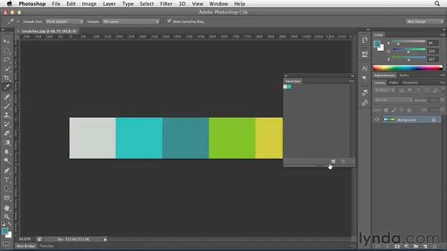Screen dimensions: 447x251
Task: Toggle Show Sampling Ring checkbox
Action: pyautogui.click(x=169, y=21)
